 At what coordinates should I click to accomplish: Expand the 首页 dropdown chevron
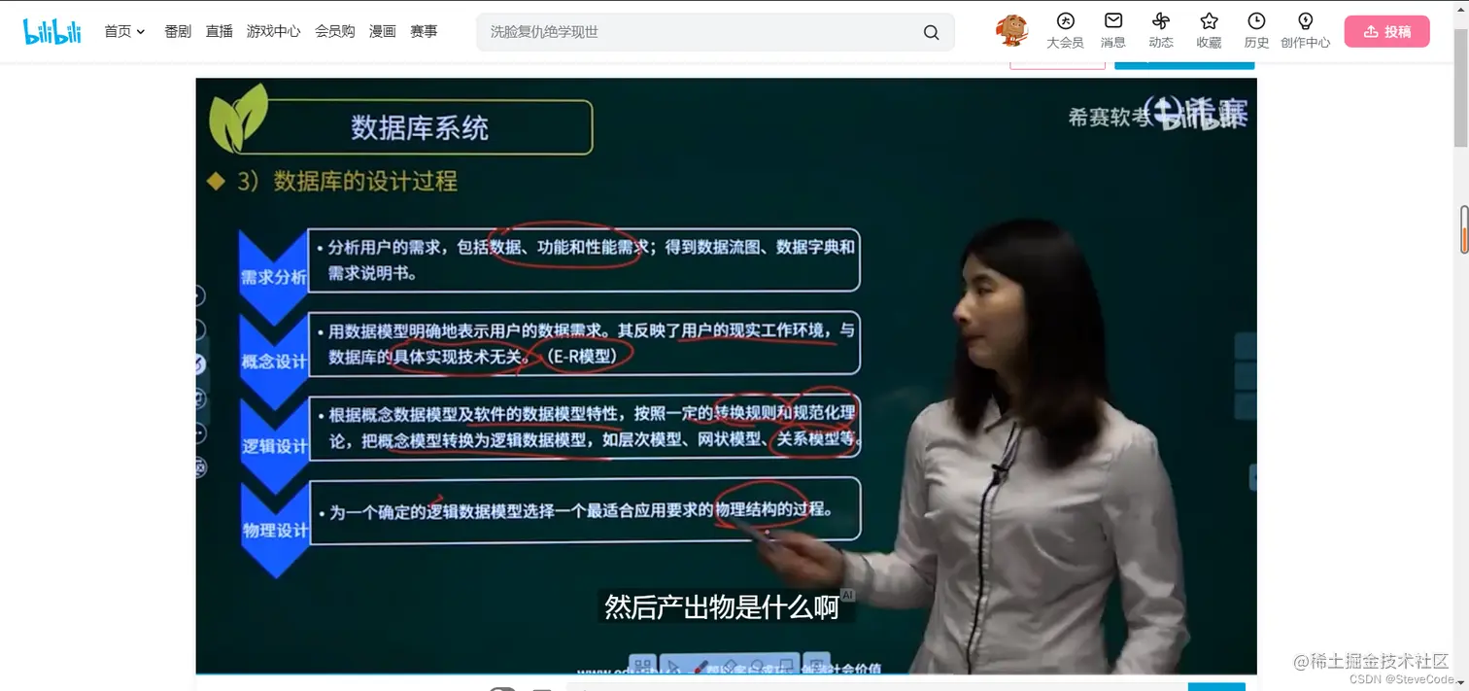coord(139,30)
